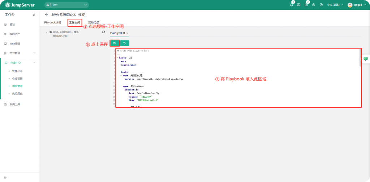The width and height of the screenshot is (370, 182).
Task: Fold the 关闭selinux task block in gutter
Action: (121, 86)
